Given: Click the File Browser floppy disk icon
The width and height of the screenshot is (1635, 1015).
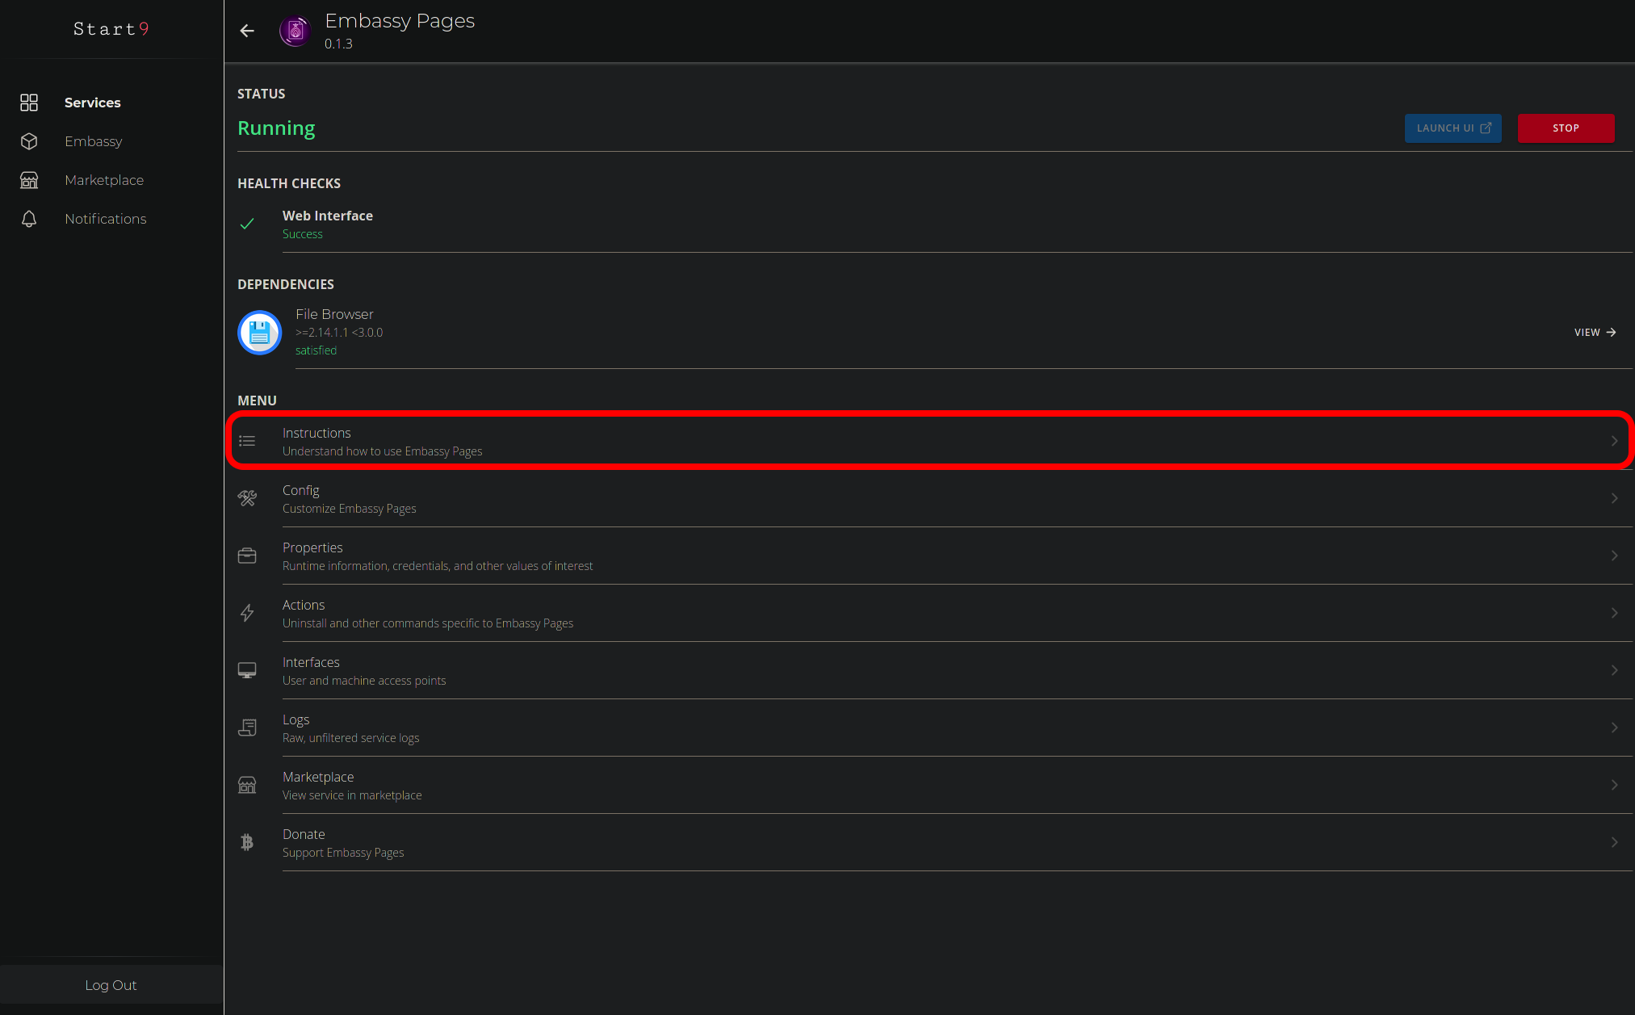Looking at the screenshot, I should 259,333.
